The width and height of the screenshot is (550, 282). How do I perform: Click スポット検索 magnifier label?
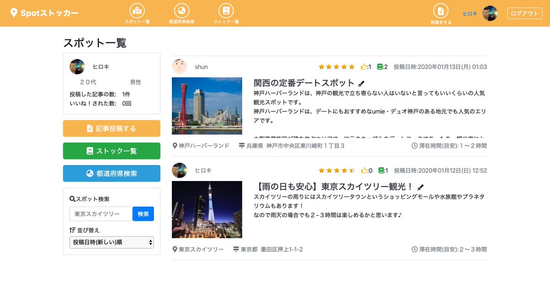pos(89,199)
